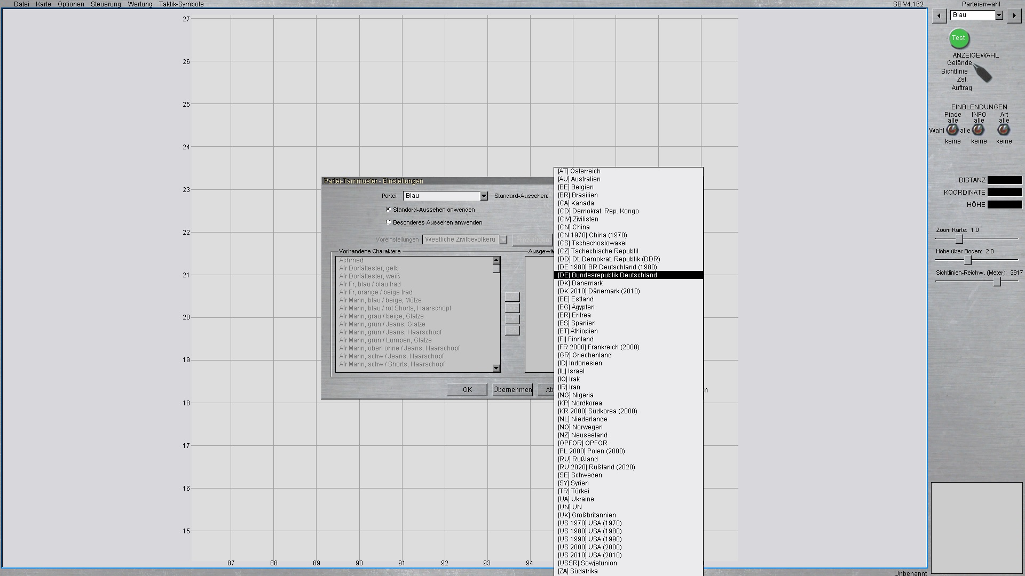Click previous party arrow in Parteienwahl
The height and width of the screenshot is (576, 1025).
pos(939,15)
